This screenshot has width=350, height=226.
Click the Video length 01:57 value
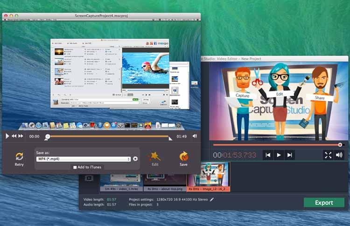tap(112, 199)
